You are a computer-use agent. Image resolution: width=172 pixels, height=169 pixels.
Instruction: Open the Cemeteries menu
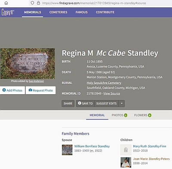coord(58,12)
